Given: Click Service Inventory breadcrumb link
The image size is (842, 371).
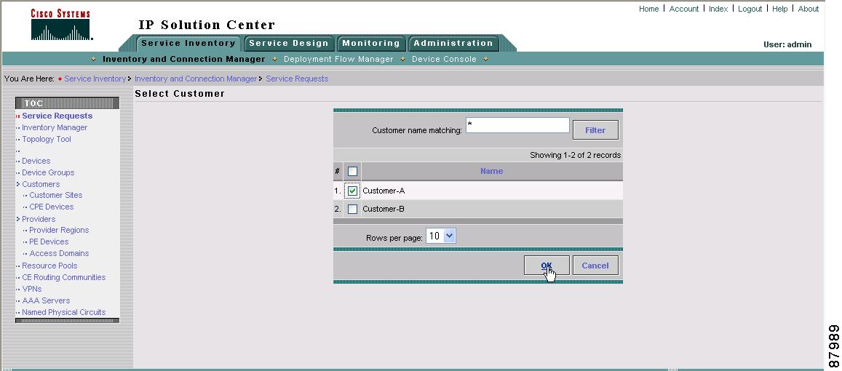Looking at the screenshot, I should [95, 79].
